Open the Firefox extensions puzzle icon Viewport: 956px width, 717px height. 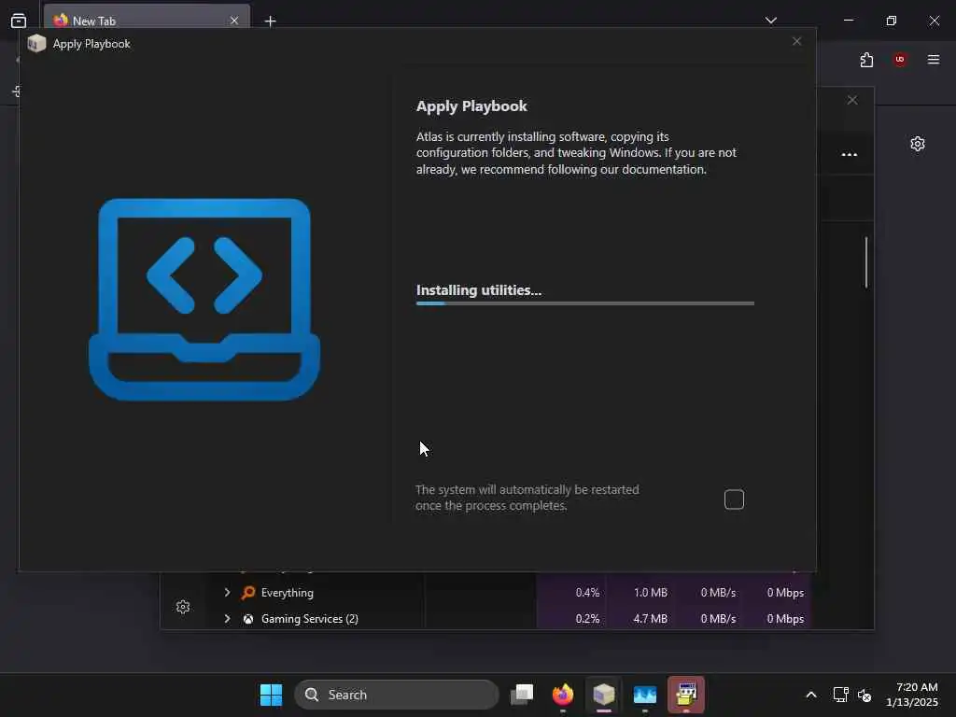click(x=866, y=60)
